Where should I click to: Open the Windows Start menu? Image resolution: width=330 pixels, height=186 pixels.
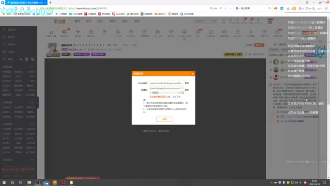point(4,183)
